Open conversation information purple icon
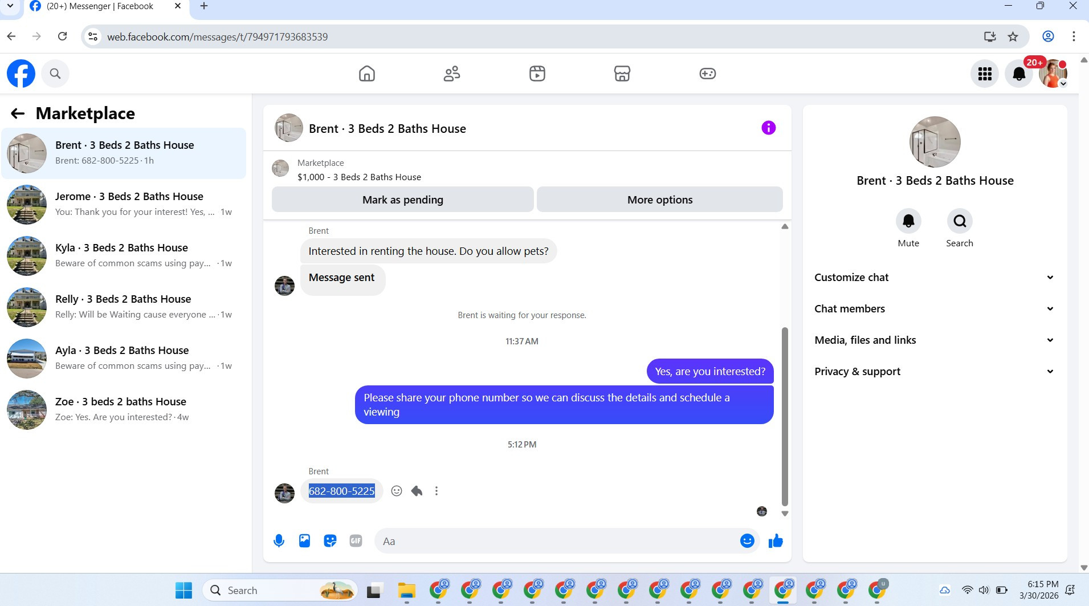The height and width of the screenshot is (606, 1089). click(x=769, y=128)
